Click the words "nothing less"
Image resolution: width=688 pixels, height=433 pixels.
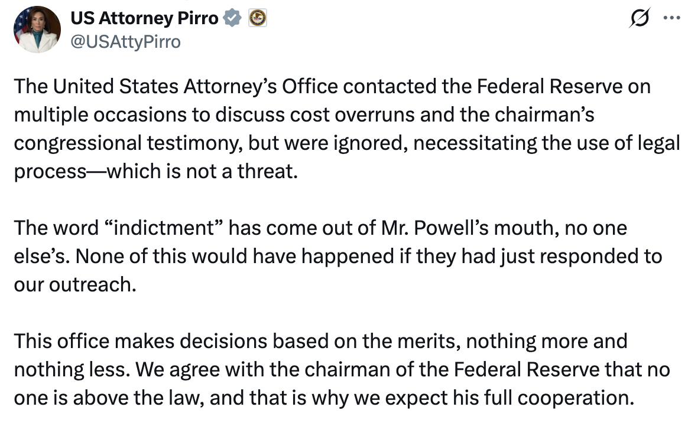point(65,369)
